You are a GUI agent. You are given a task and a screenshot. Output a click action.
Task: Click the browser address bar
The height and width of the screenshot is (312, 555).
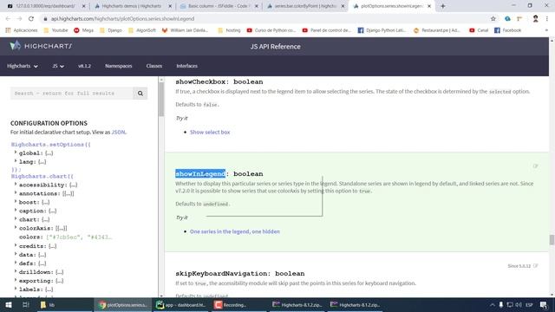pos(265,19)
